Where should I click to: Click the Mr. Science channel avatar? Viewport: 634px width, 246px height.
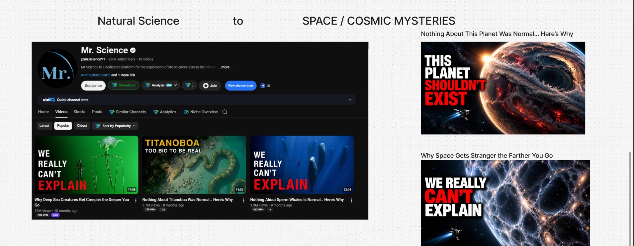pos(57,68)
